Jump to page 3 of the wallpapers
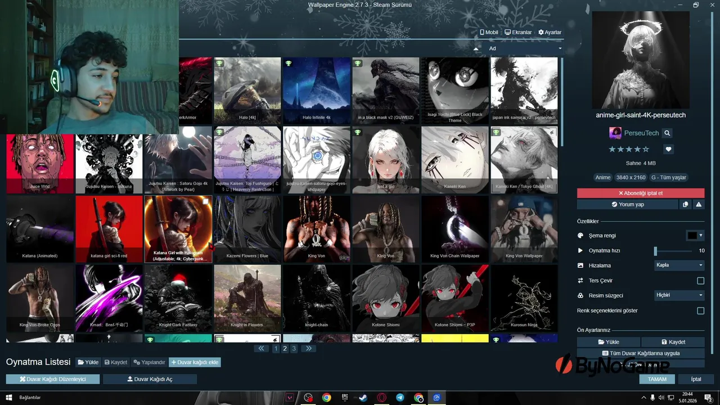Viewport: 720px width, 405px height. (294, 349)
